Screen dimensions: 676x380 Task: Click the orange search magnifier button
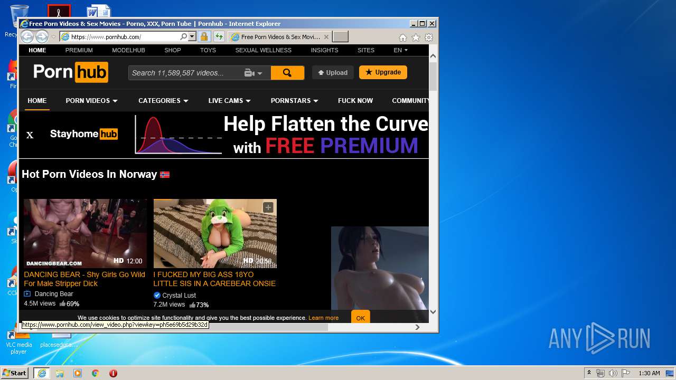287,73
